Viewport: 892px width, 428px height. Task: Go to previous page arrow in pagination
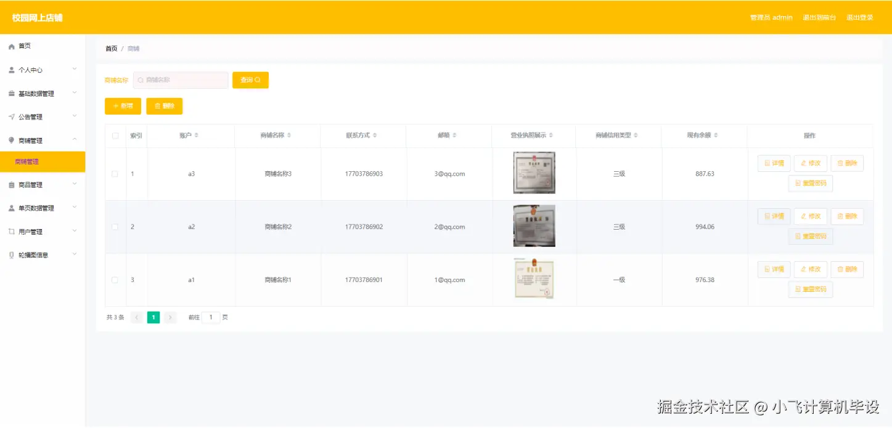pyautogui.click(x=137, y=318)
